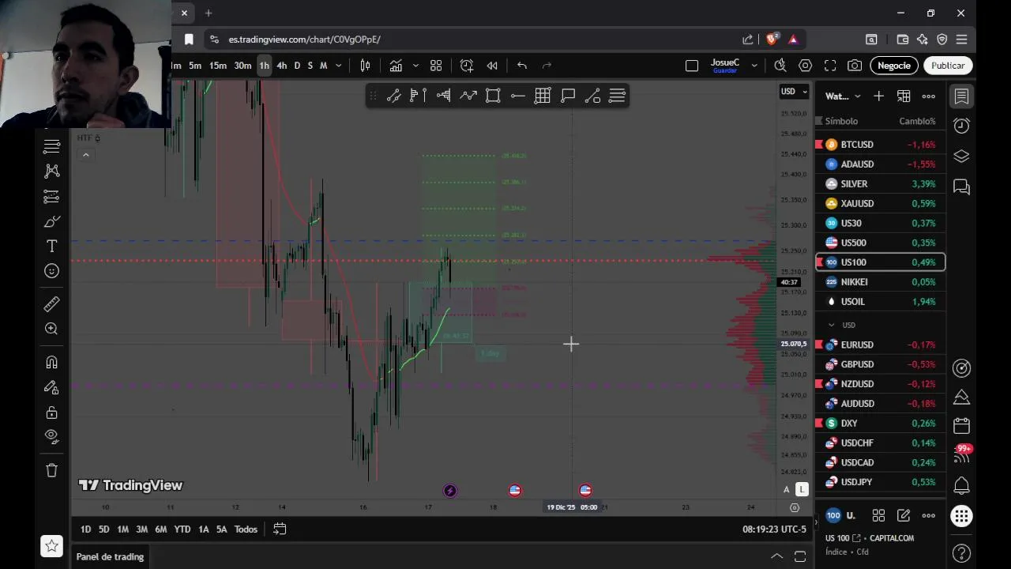Activate the Zoom In tool
Image resolution: width=1011 pixels, height=569 pixels.
pos(51,329)
